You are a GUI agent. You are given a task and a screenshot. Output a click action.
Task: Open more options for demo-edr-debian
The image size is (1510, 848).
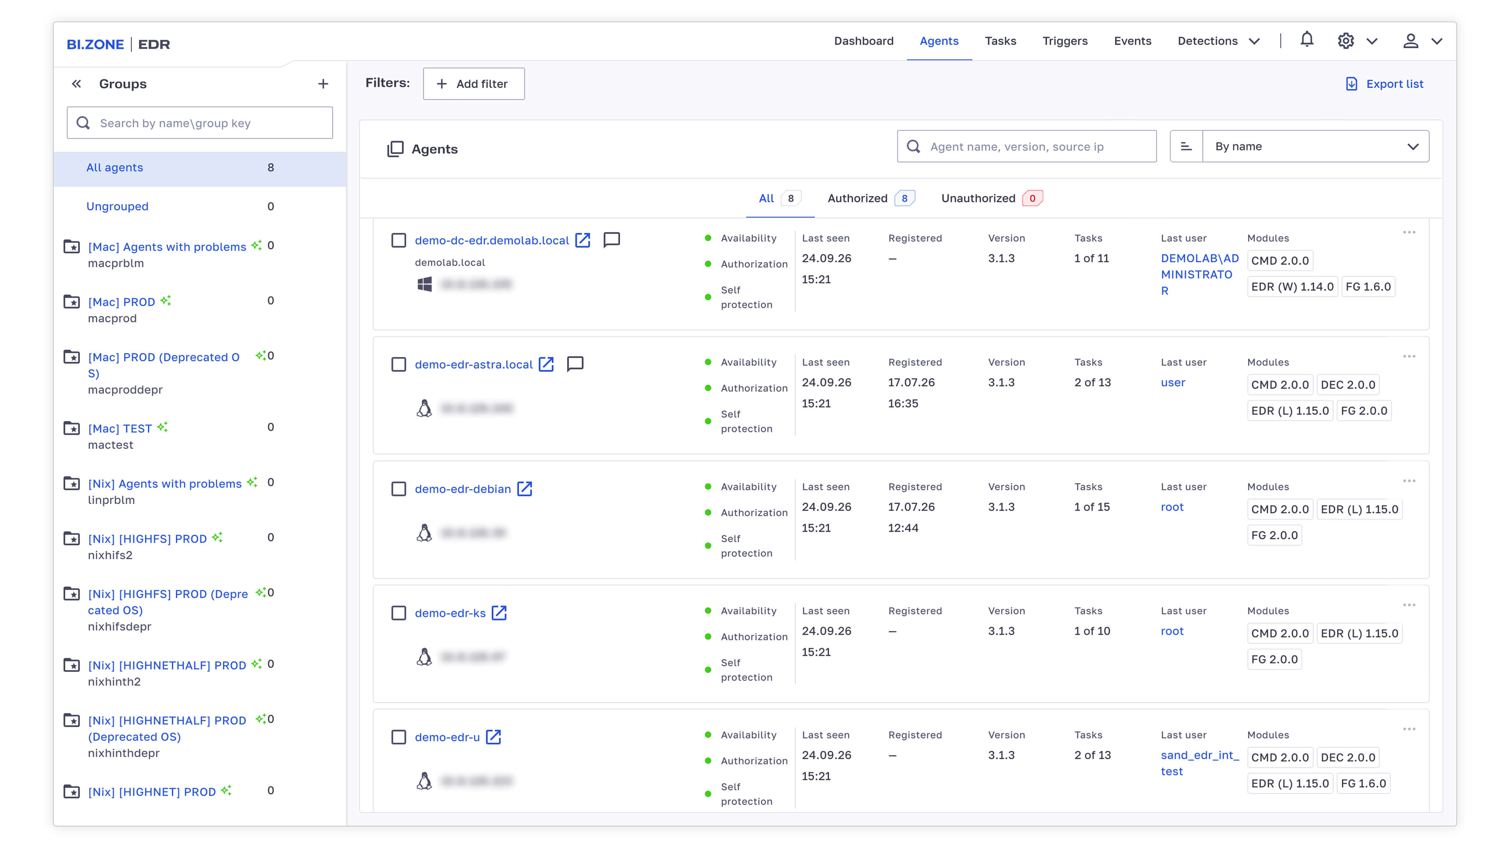(x=1409, y=481)
